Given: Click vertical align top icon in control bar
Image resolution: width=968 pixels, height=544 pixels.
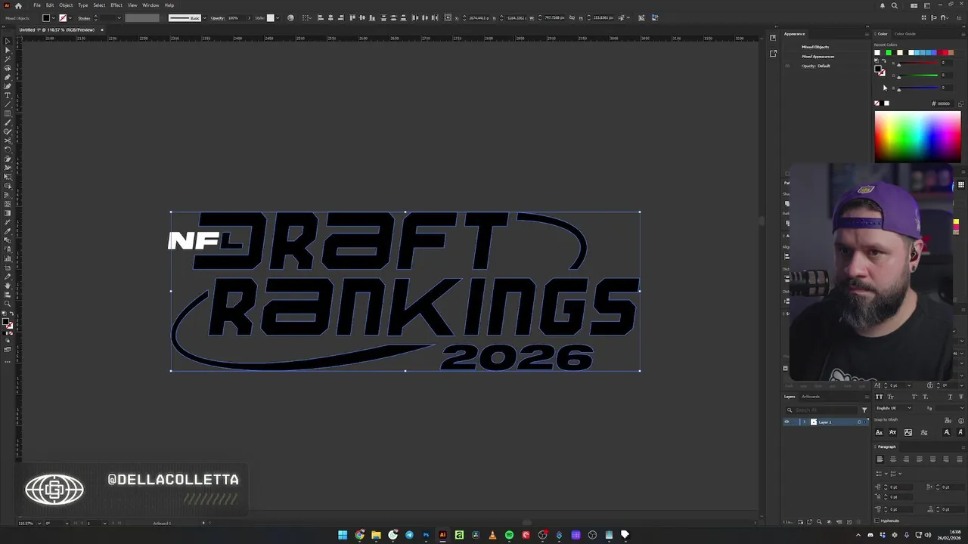Looking at the screenshot, I should (x=352, y=17).
